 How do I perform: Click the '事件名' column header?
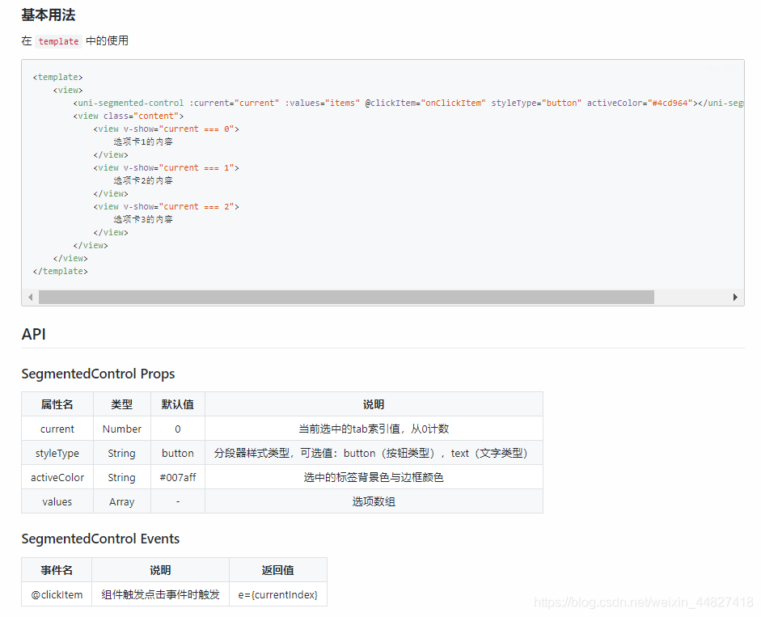pos(57,570)
